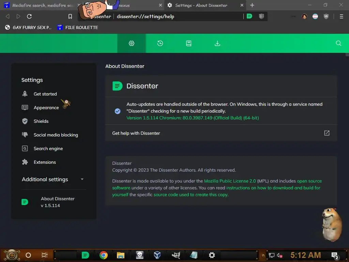Open source code used to create this copy link
Image resolution: width=349 pixels, height=262 pixels.
(191, 194)
